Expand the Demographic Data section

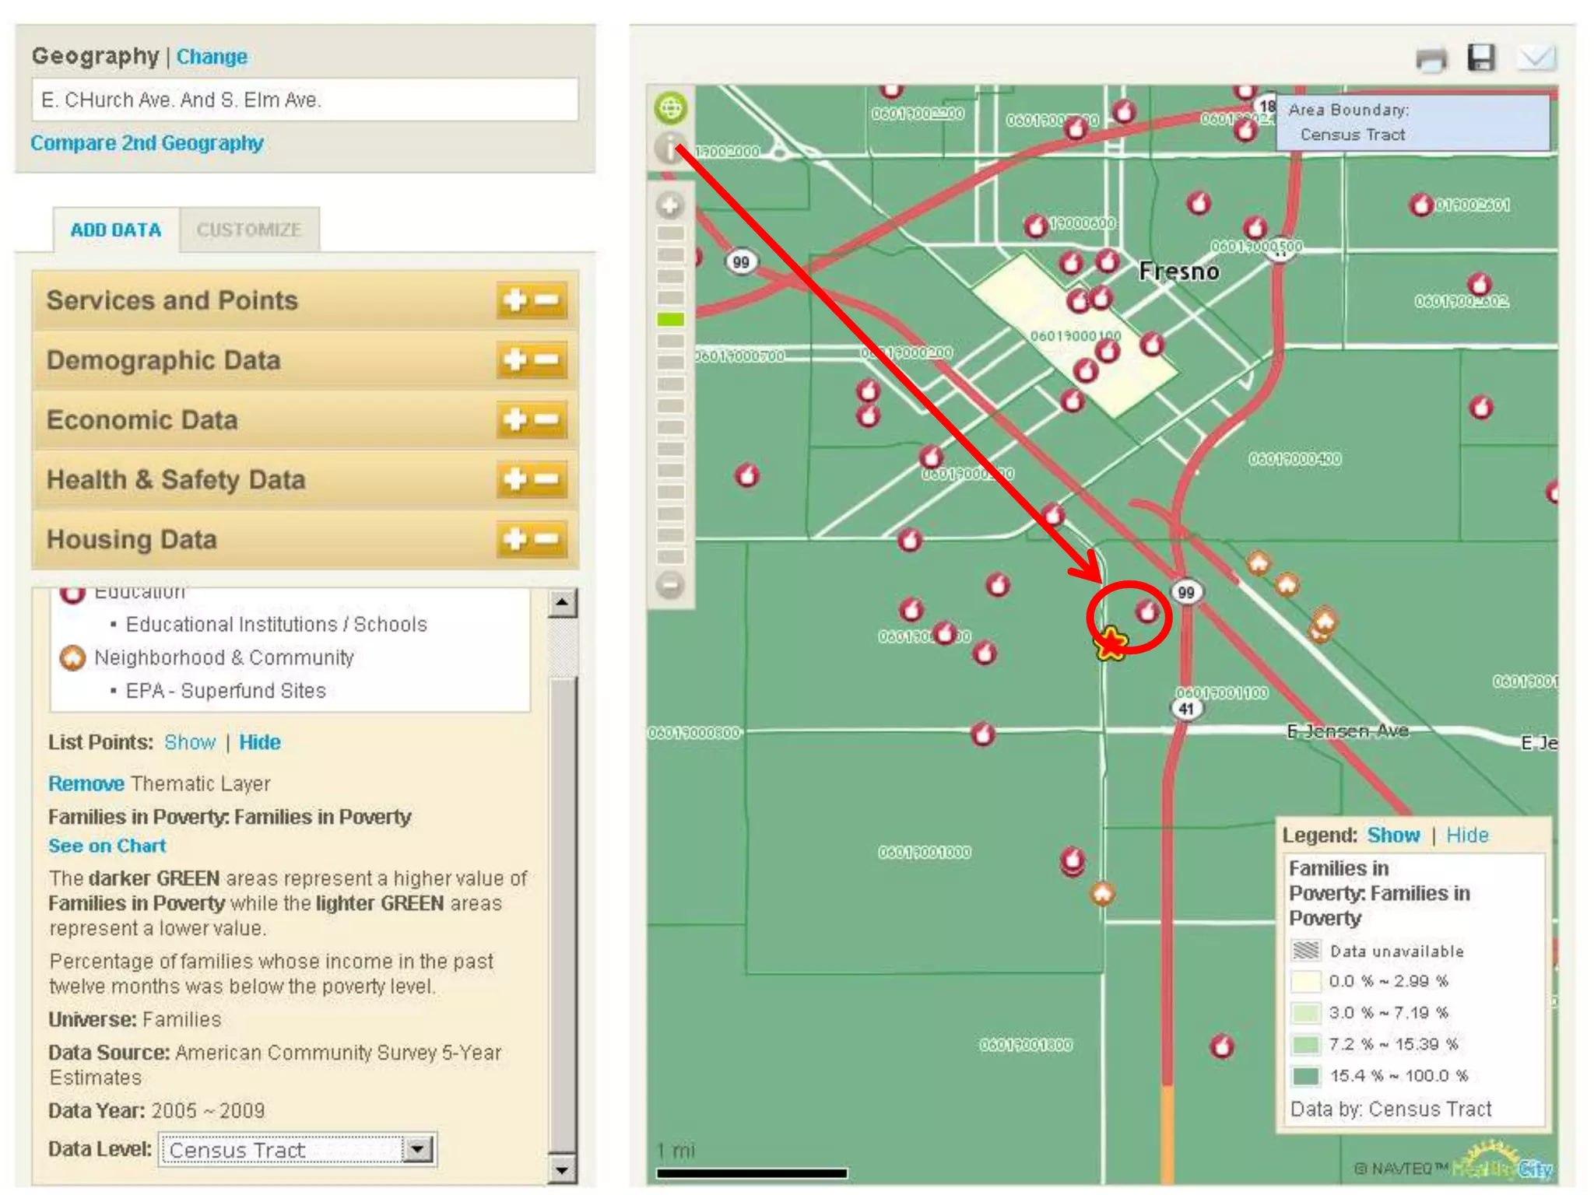click(514, 360)
